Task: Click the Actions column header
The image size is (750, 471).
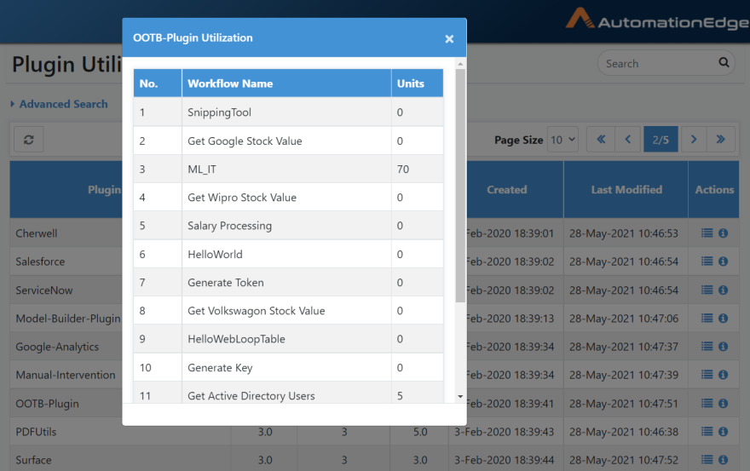Action: click(714, 189)
